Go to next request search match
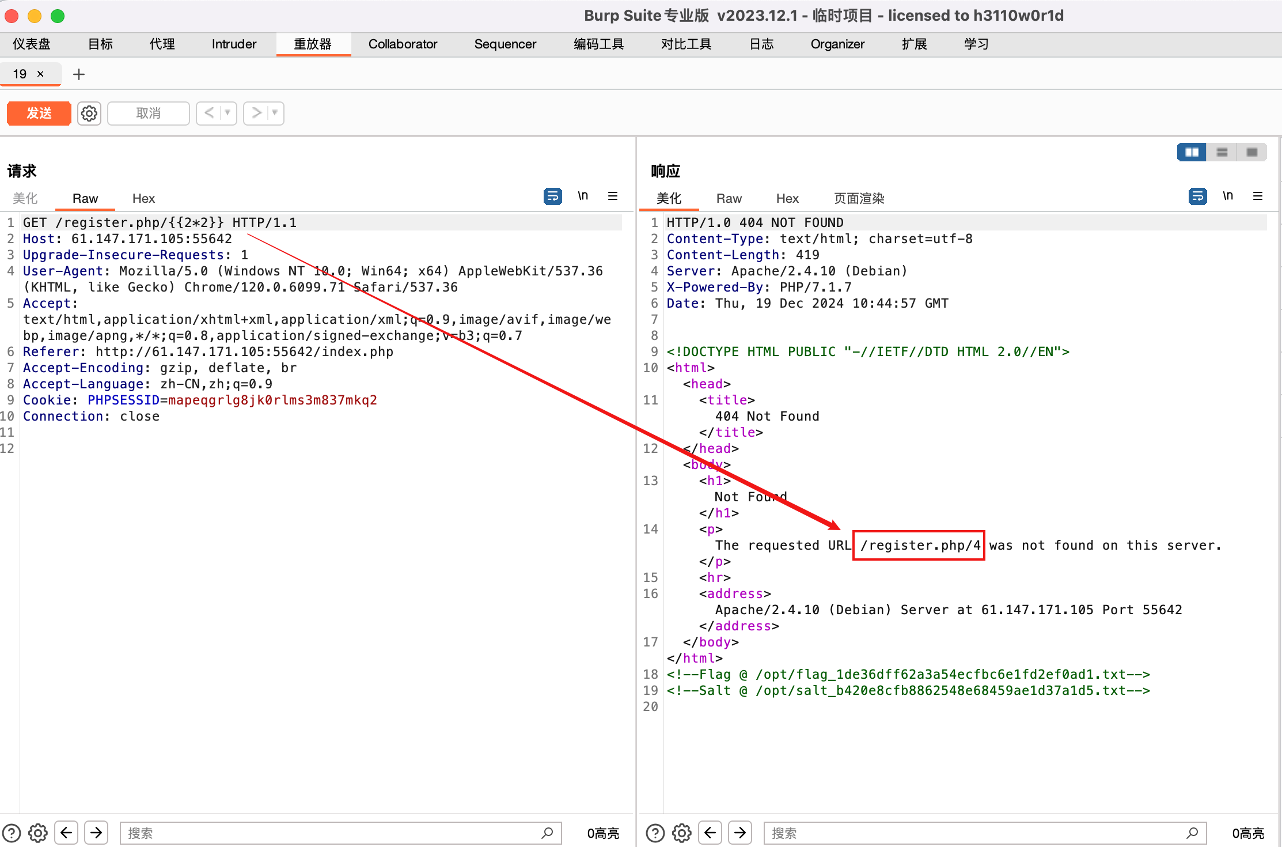 (96, 833)
